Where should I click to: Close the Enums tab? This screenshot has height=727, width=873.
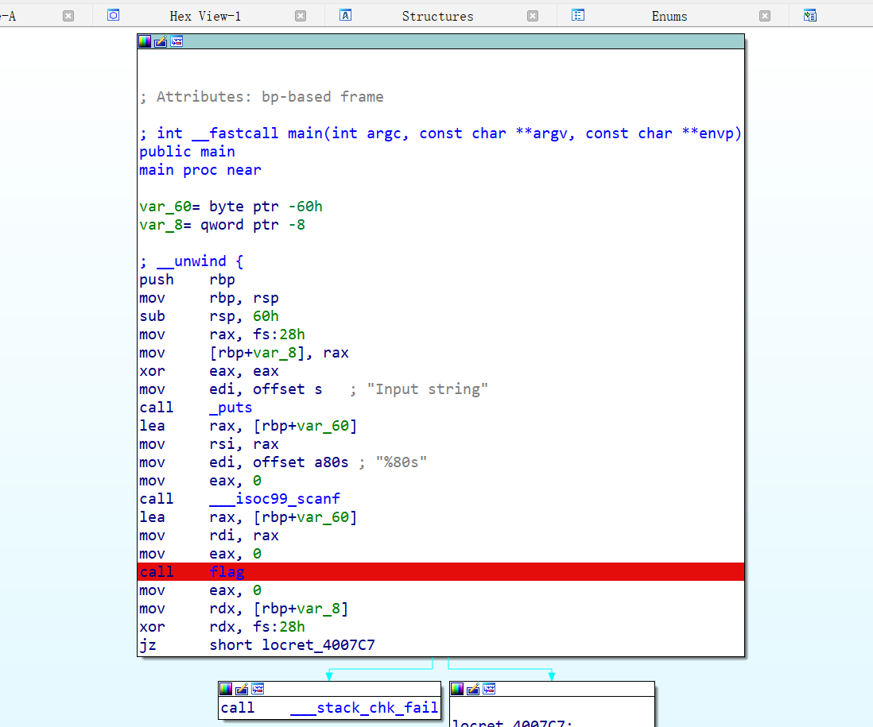pyautogui.click(x=765, y=16)
